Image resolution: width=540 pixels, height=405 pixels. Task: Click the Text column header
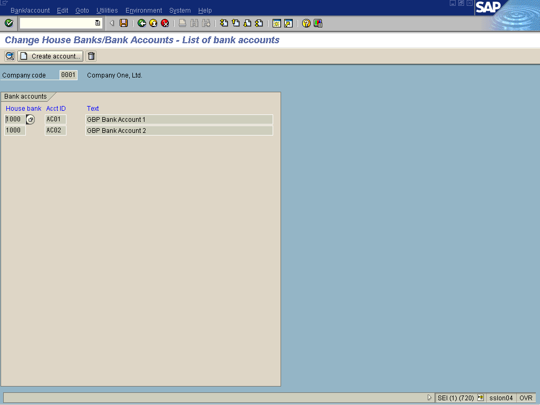click(93, 109)
